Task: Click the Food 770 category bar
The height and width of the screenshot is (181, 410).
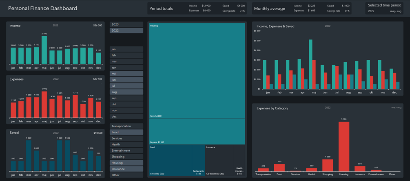Action: 279,168
